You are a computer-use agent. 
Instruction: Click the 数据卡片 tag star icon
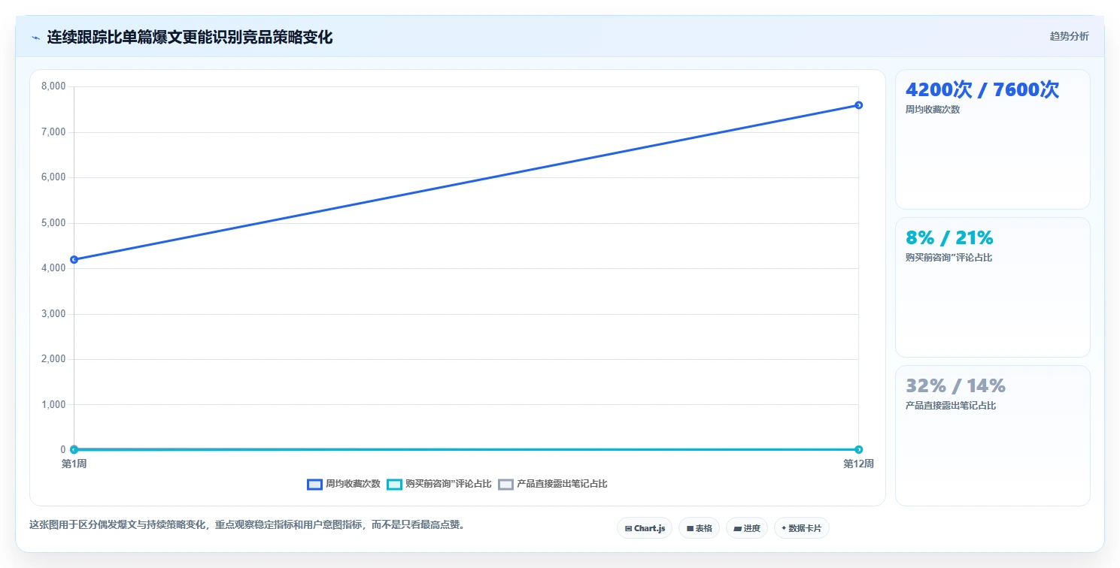click(784, 528)
